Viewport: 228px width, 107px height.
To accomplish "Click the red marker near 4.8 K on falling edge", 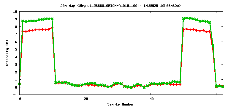I will pyautogui.click(x=213, y=51).
